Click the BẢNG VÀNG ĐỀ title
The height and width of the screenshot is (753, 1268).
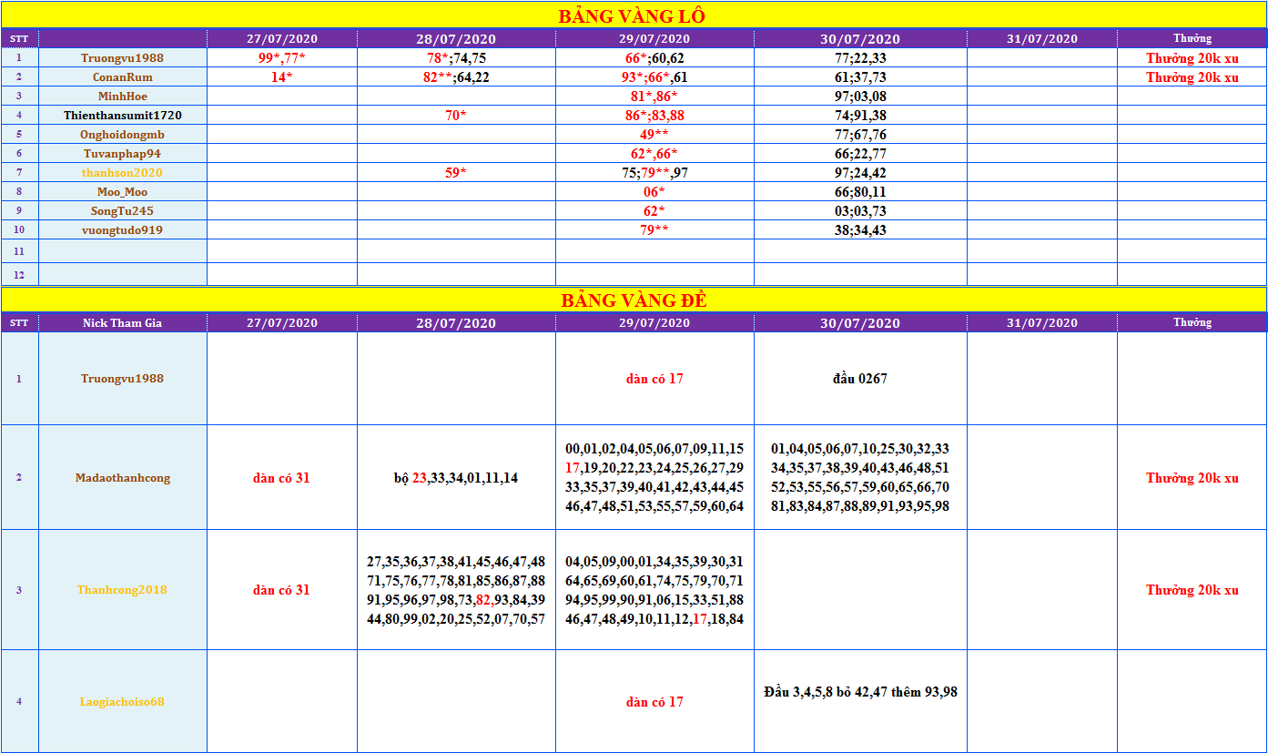(634, 300)
